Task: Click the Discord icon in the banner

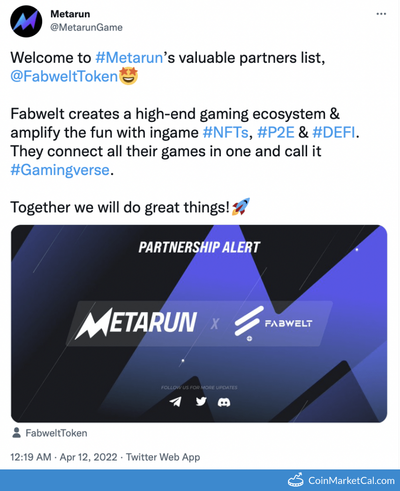Action: tap(224, 402)
